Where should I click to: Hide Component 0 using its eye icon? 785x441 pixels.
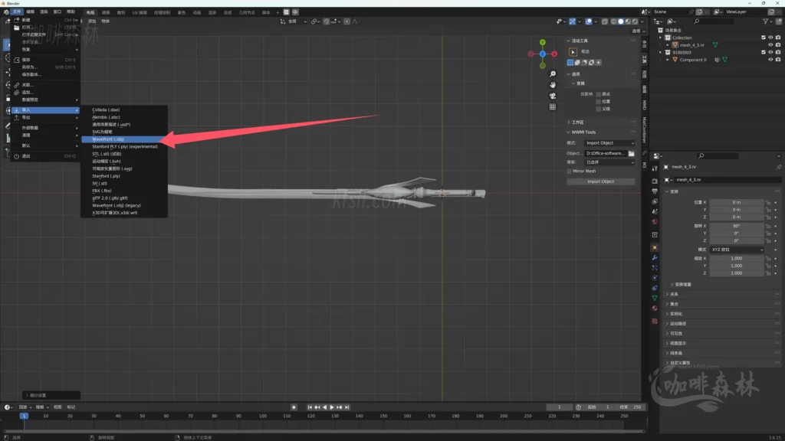770,60
